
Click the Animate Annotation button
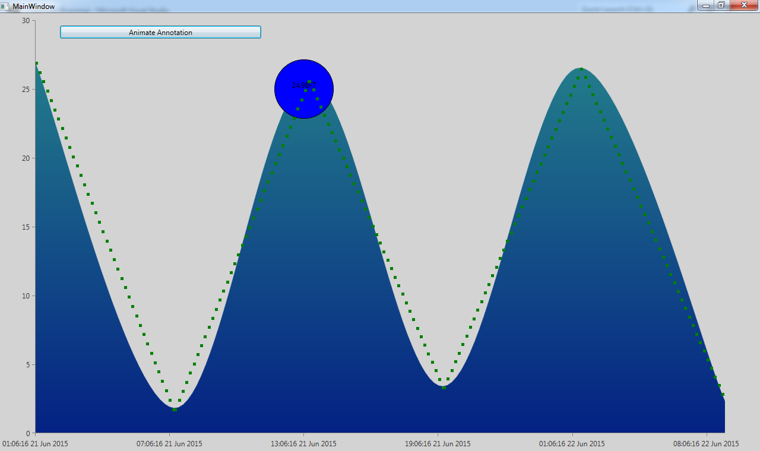(160, 33)
